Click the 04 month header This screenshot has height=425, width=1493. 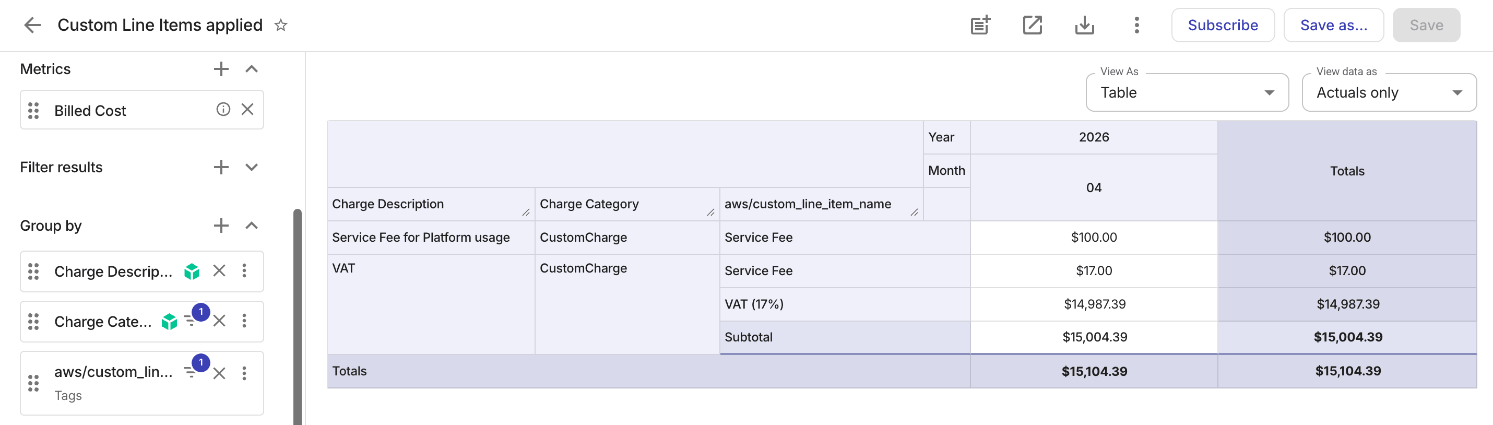[x=1094, y=188]
